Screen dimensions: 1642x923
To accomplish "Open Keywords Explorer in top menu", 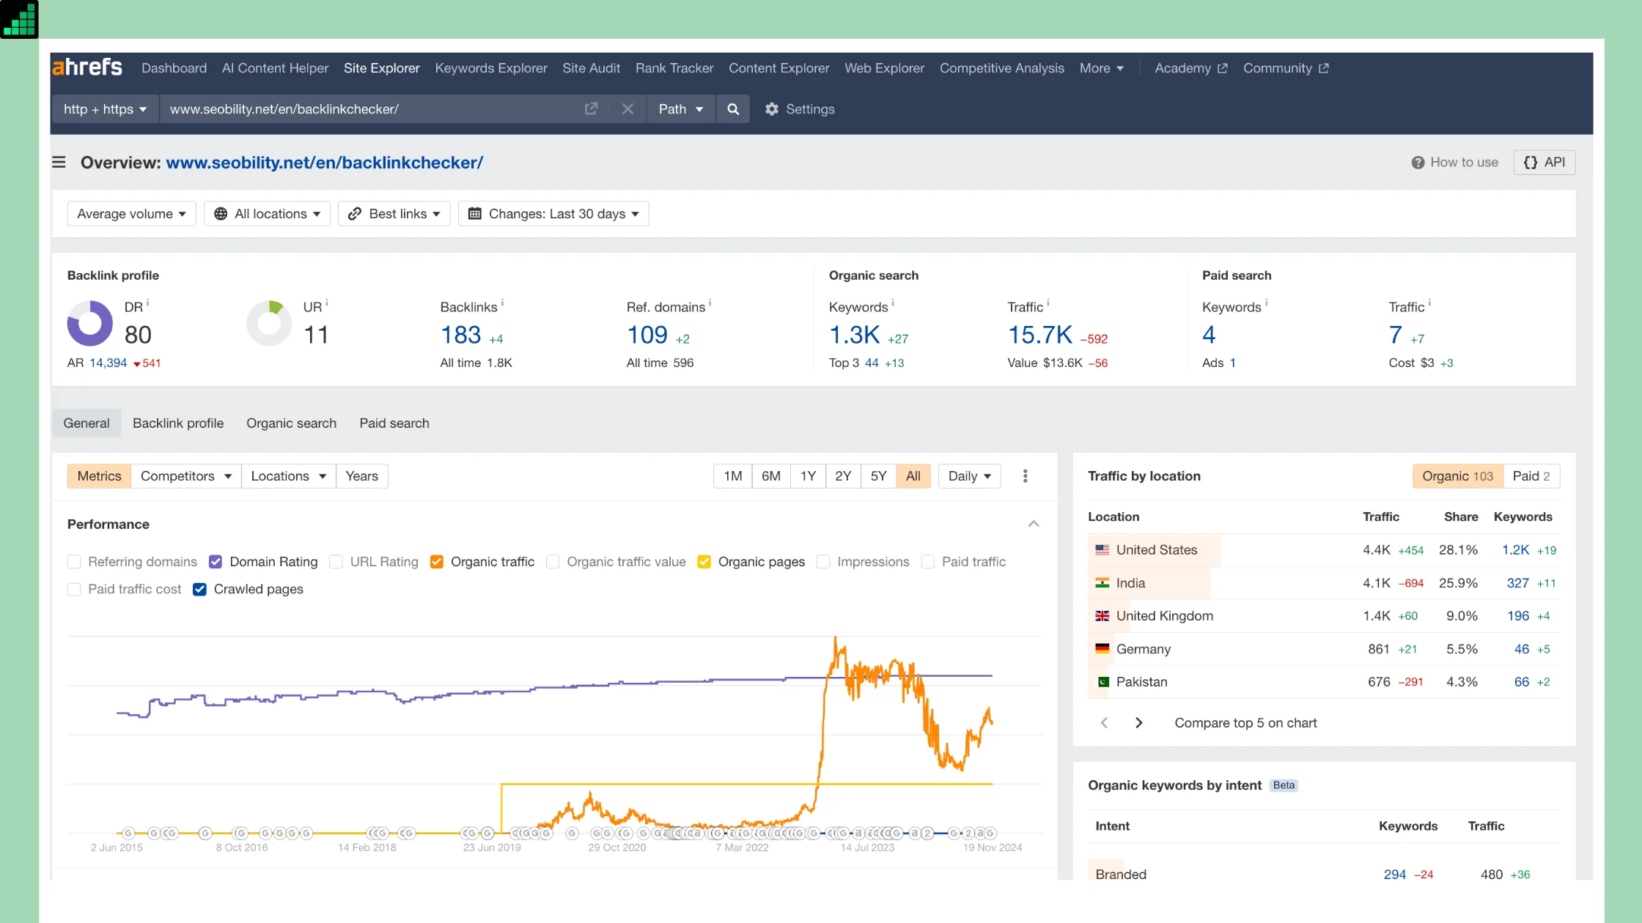I will pyautogui.click(x=490, y=68).
